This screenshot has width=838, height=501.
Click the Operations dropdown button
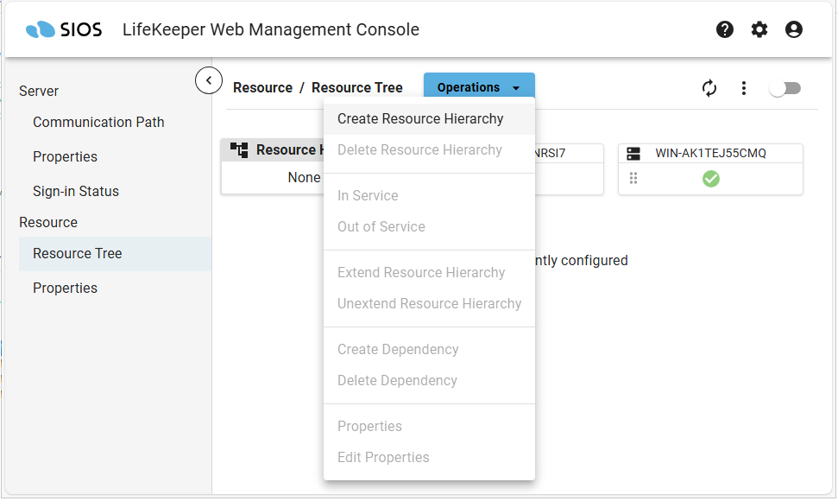tap(479, 87)
